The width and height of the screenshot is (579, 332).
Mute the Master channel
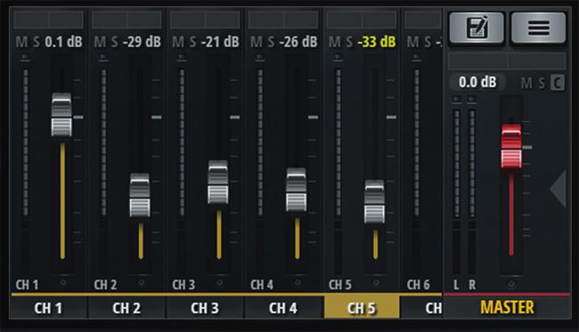click(x=526, y=84)
